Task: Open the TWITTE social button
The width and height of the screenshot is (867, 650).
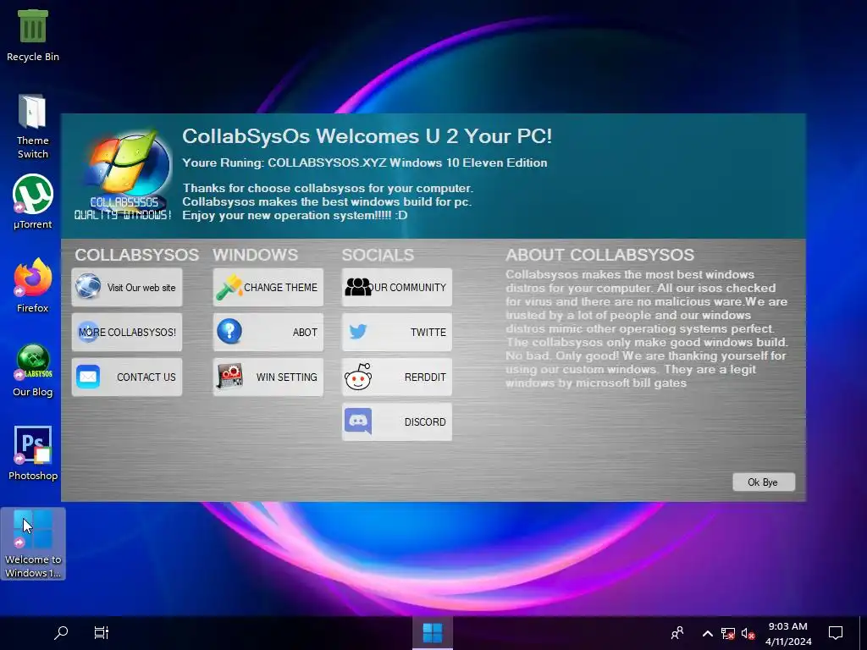Action: tap(397, 332)
